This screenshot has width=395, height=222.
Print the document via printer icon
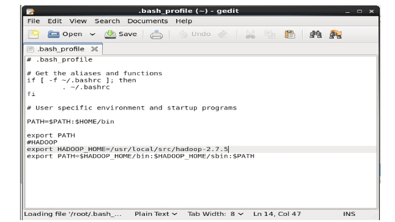[x=157, y=34]
